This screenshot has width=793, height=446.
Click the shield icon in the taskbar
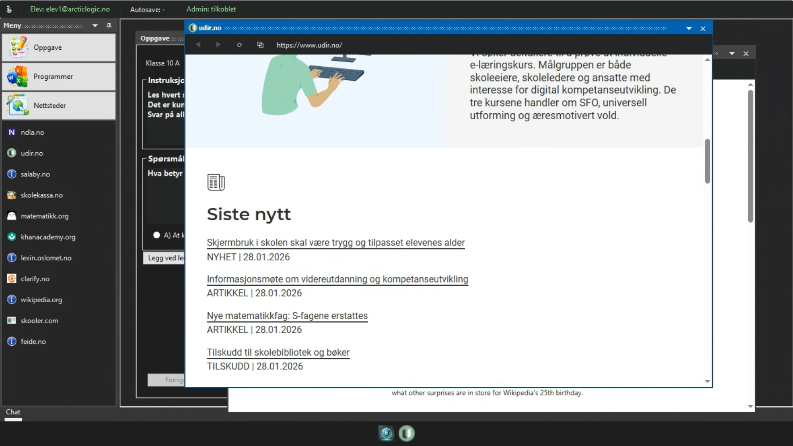[x=386, y=433]
